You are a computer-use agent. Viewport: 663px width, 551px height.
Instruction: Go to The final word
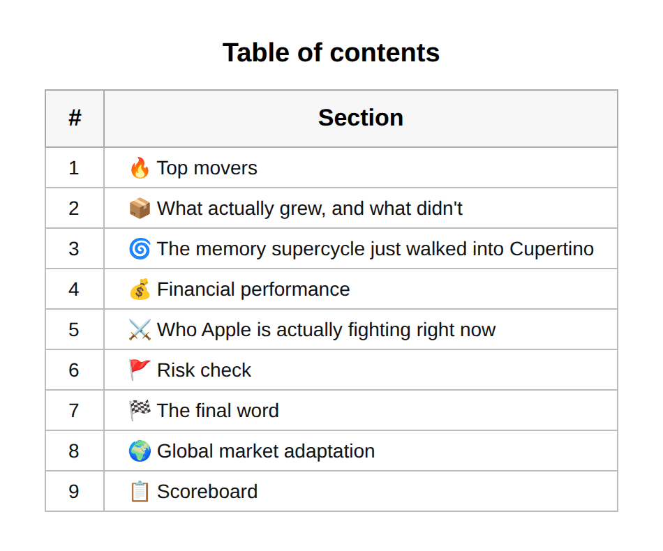(x=218, y=411)
